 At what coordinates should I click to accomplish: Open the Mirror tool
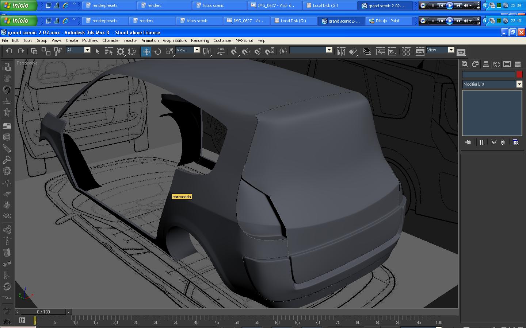(x=341, y=52)
